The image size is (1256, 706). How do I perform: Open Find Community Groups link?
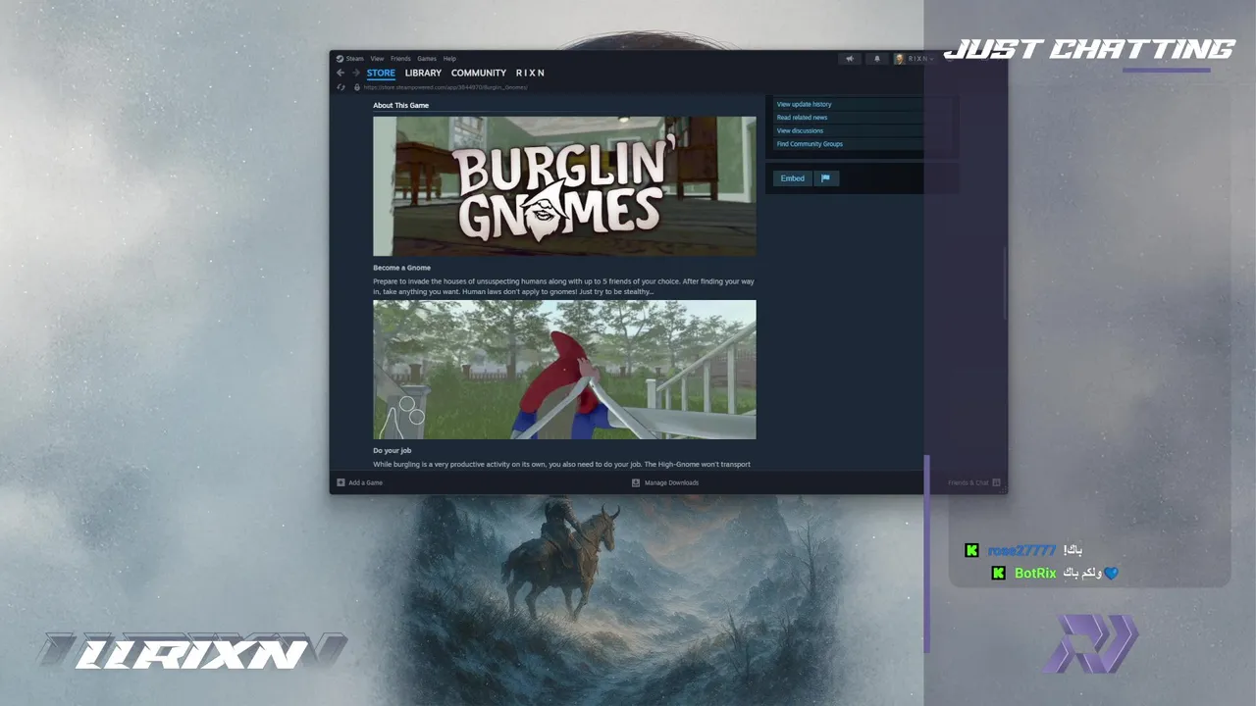click(x=810, y=144)
